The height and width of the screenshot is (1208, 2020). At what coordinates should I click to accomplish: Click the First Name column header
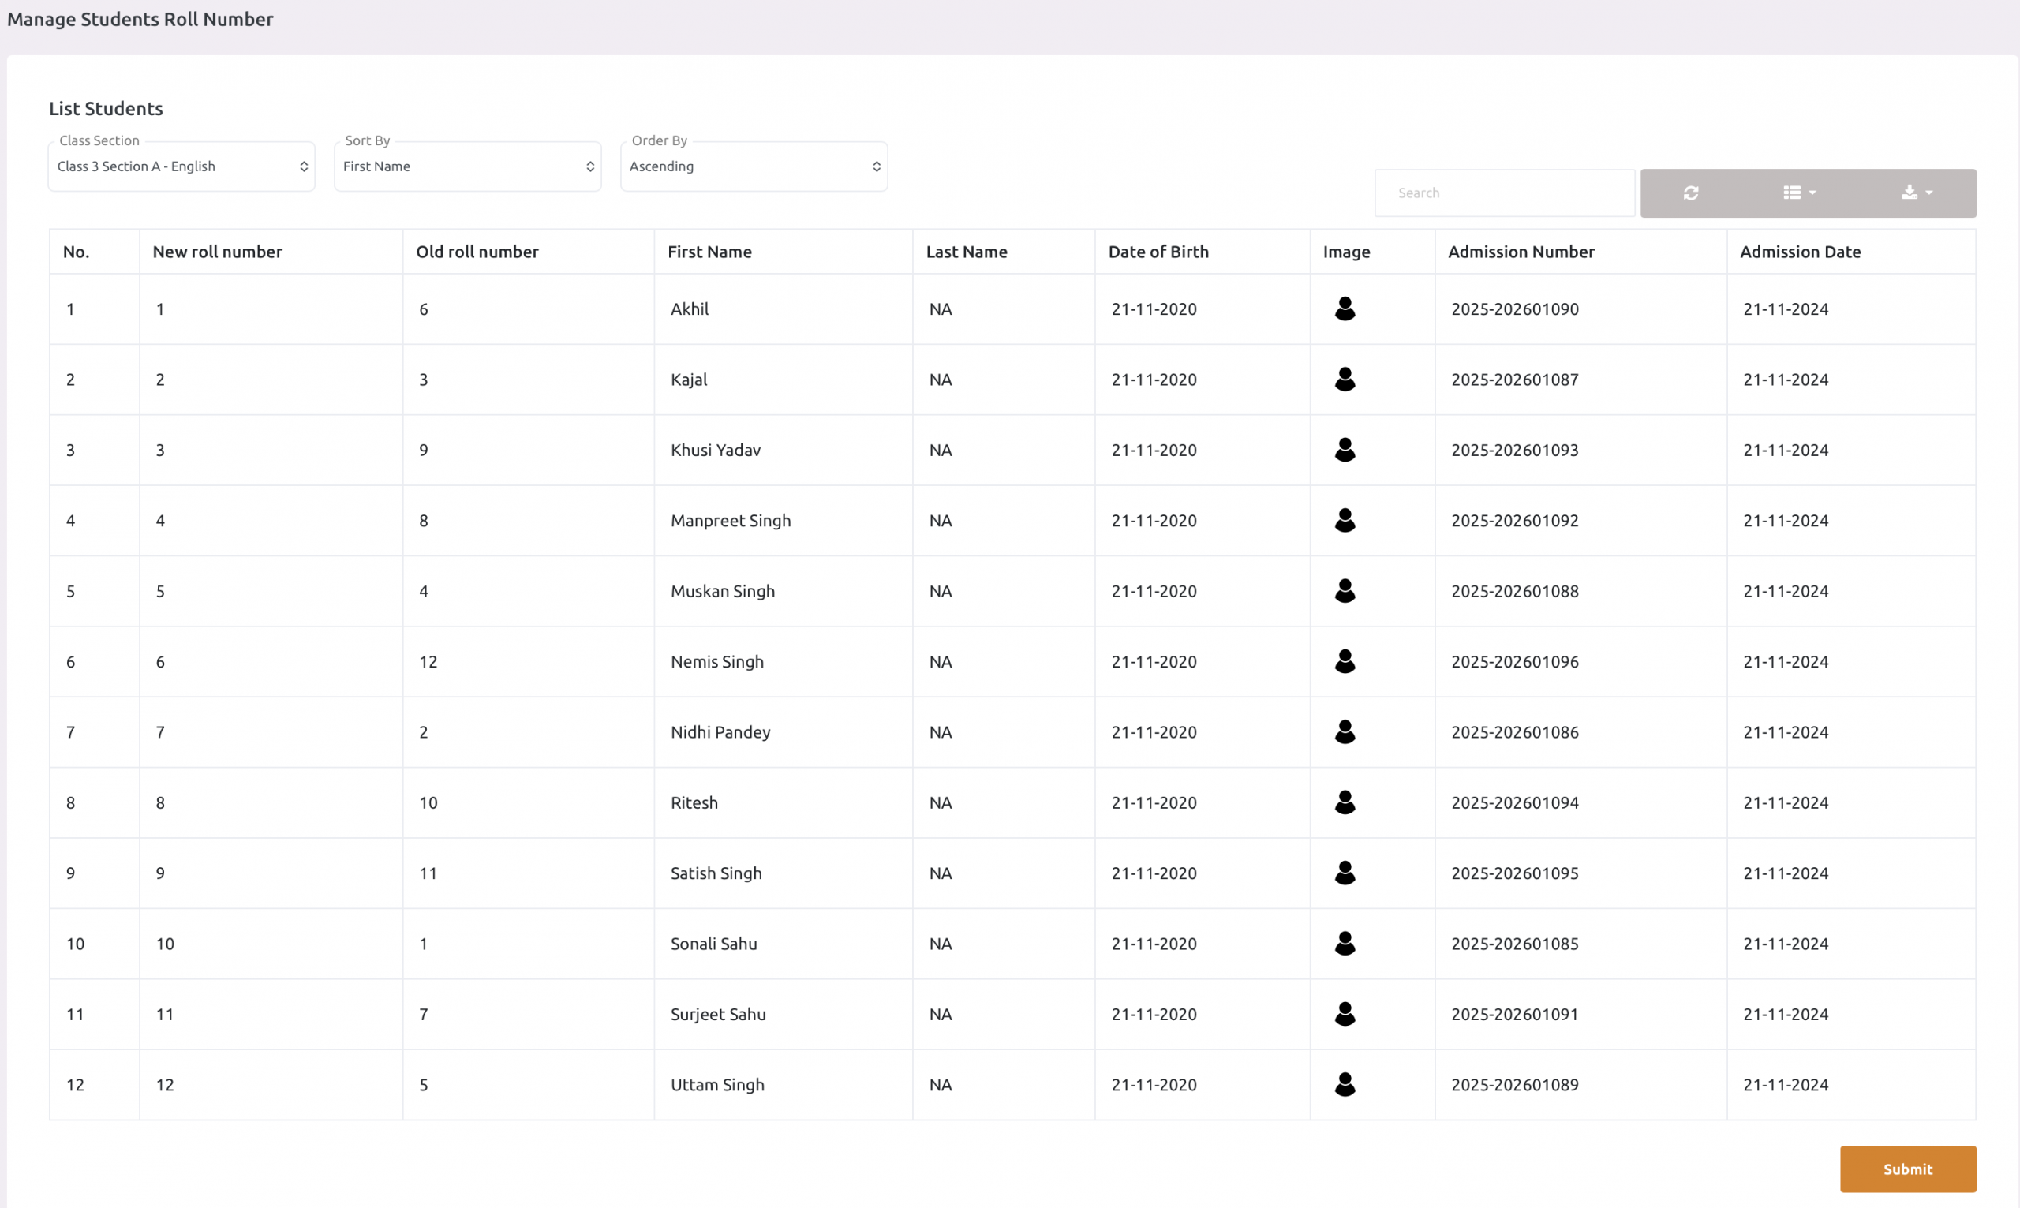coord(709,252)
